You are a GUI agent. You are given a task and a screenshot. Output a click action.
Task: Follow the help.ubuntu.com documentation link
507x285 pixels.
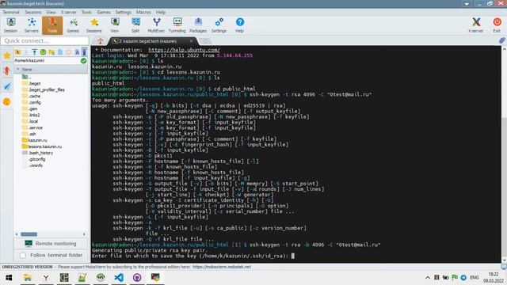coord(184,50)
